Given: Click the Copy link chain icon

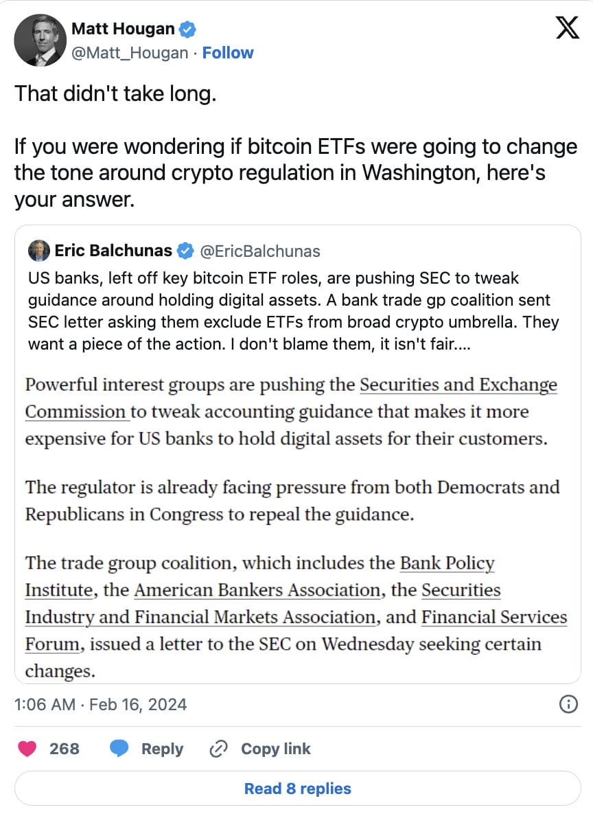Looking at the screenshot, I should coord(218,749).
